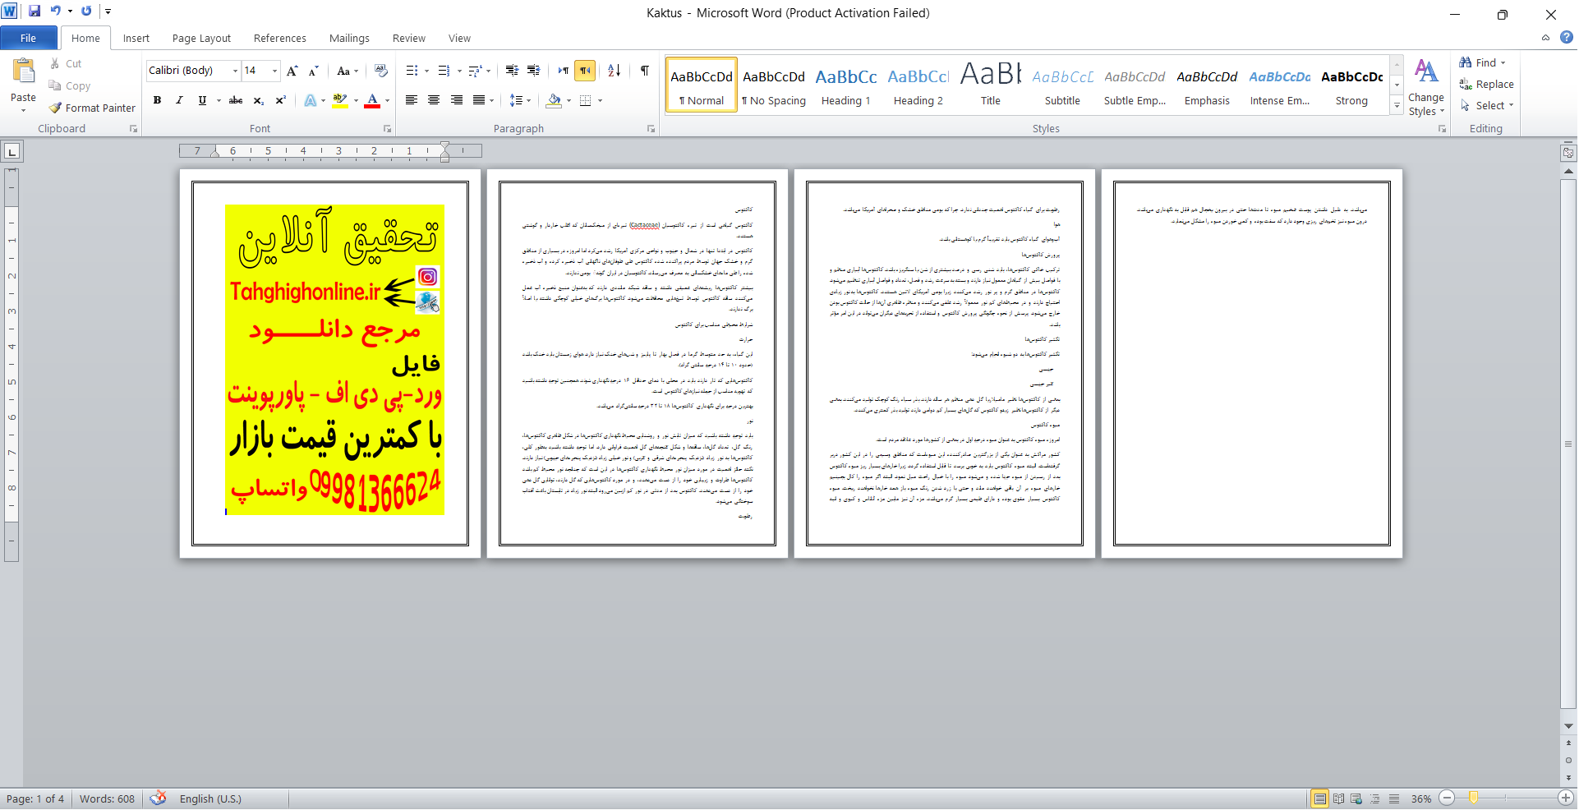The height and width of the screenshot is (810, 1579).
Task: Click the vertical scrollbar down arrow
Action: [x=1568, y=726]
